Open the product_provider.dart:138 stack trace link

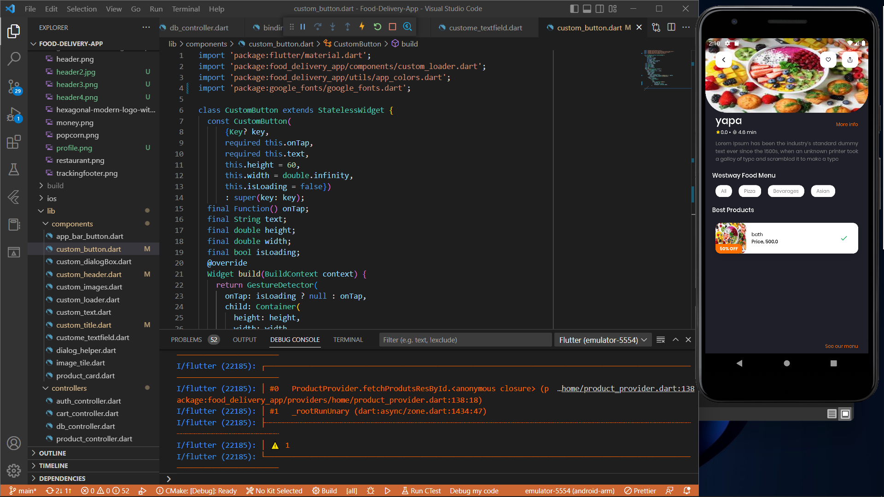(x=626, y=388)
